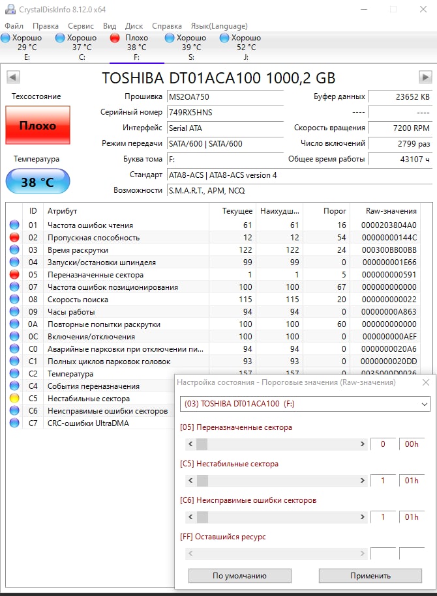Go to next disk with right arrow
The height and width of the screenshot is (596, 437).
[x=425, y=77]
